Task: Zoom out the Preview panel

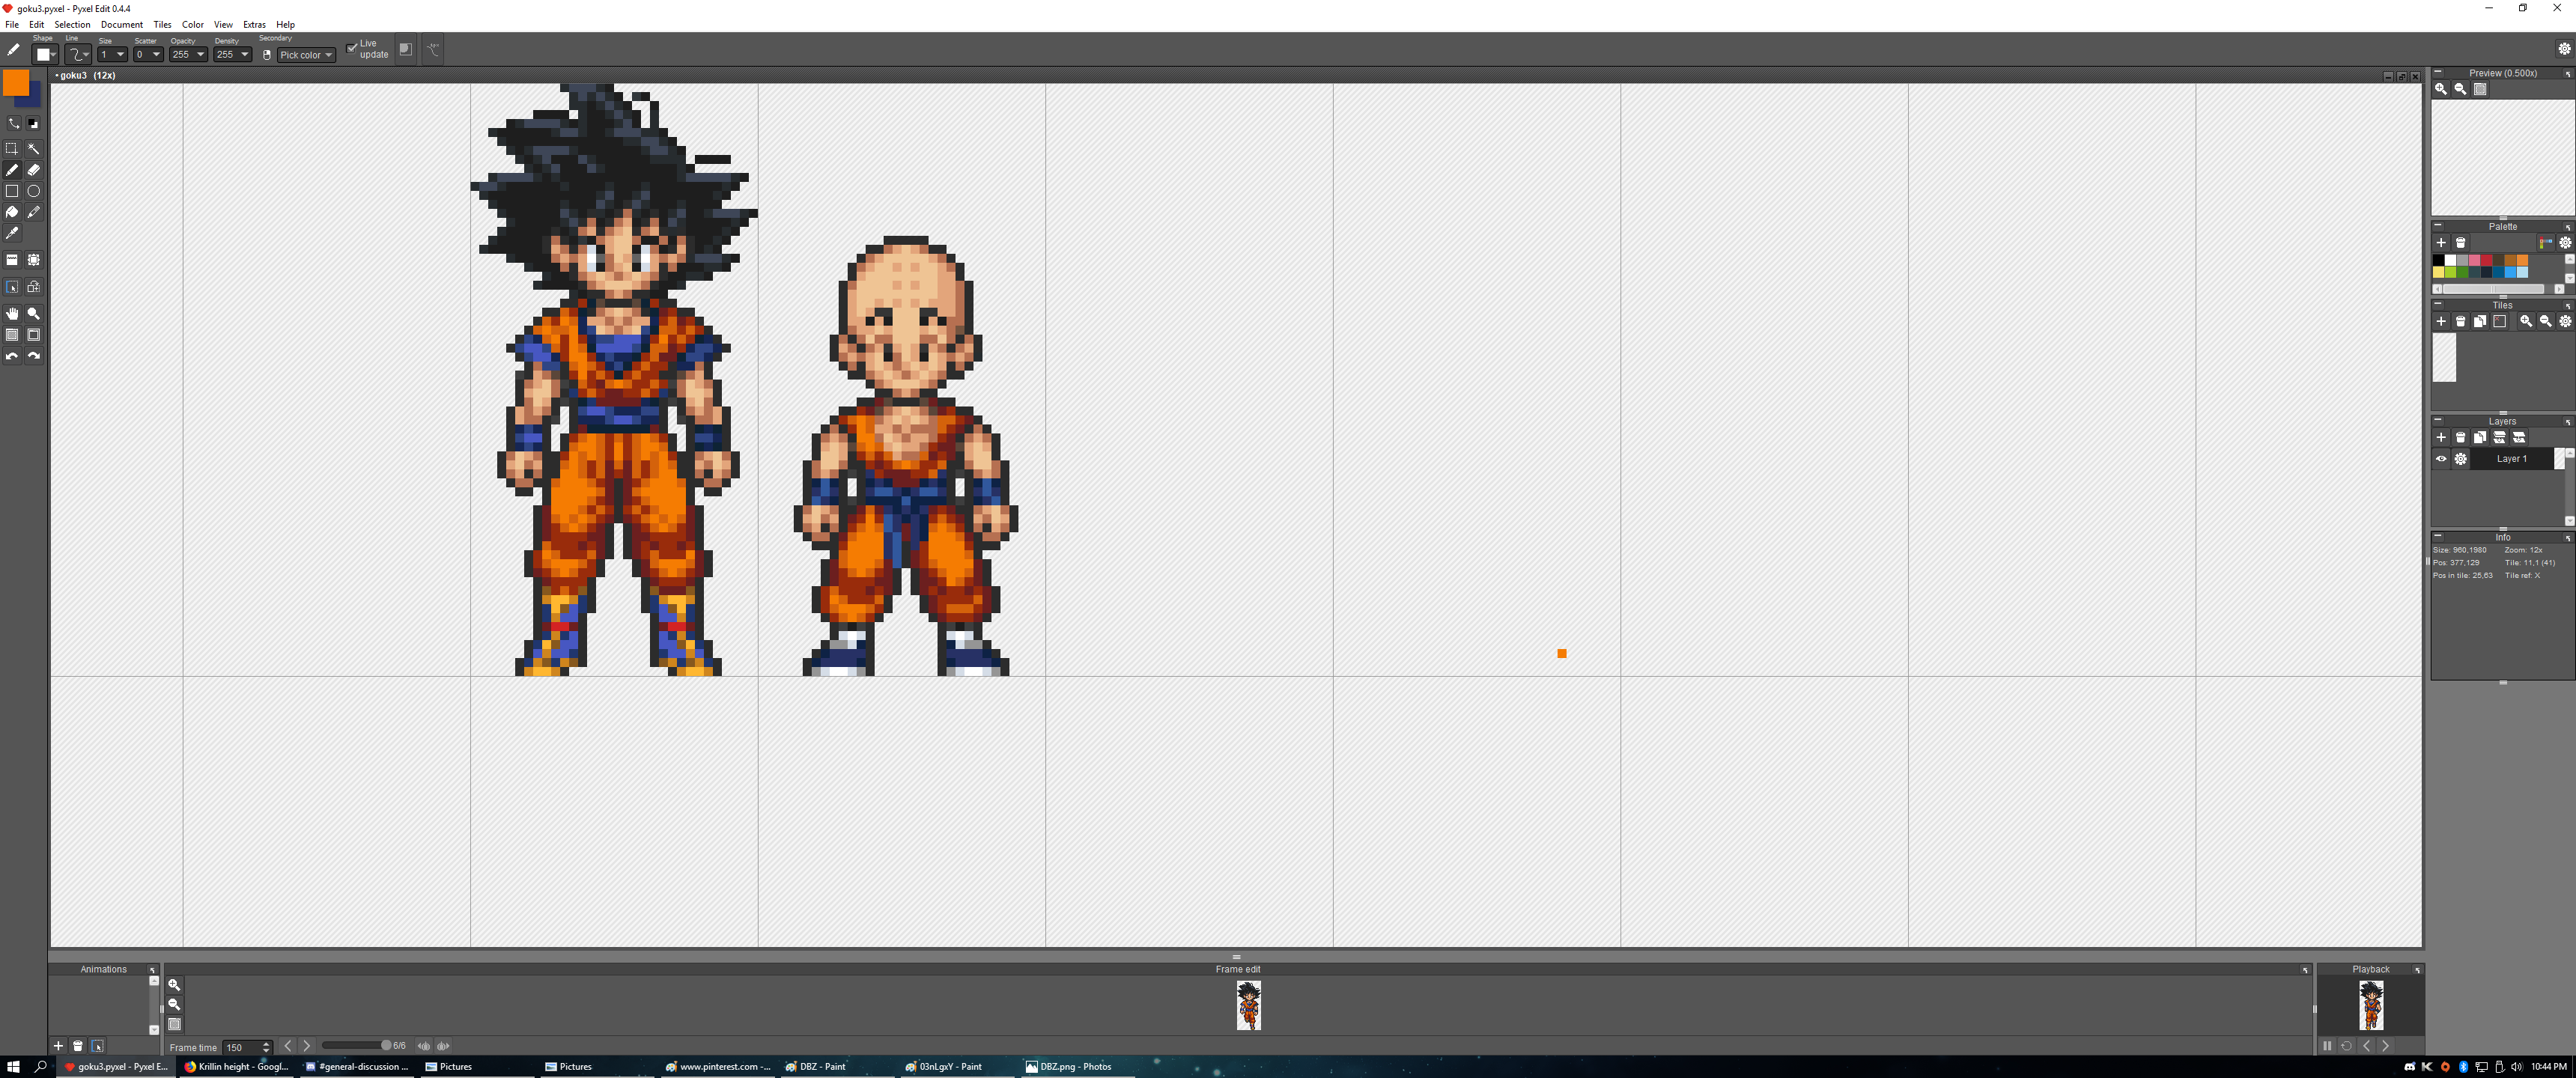Action: (2460, 89)
